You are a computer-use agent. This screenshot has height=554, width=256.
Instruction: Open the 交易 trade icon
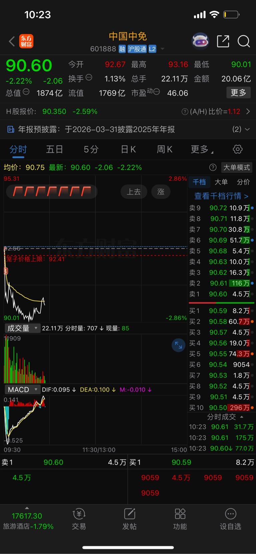[x=79, y=519]
